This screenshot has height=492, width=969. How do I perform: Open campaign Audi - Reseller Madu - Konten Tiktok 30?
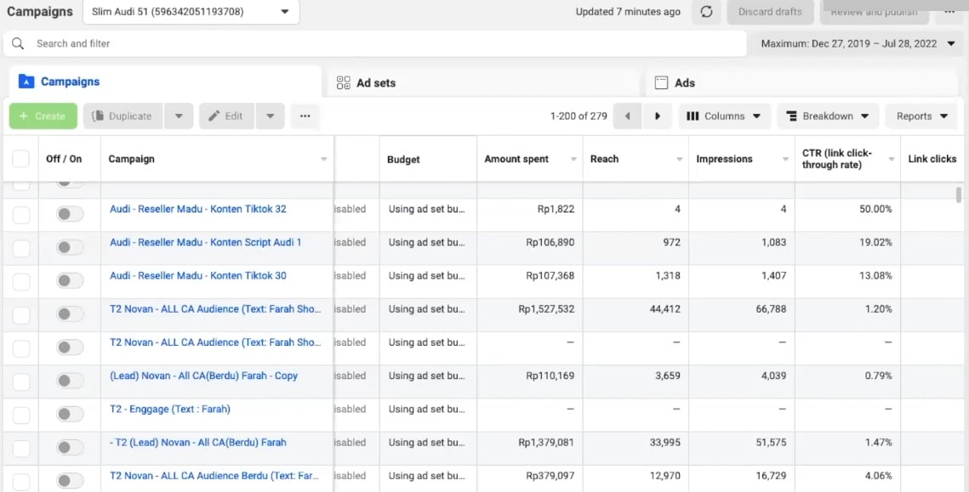click(x=197, y=276)
